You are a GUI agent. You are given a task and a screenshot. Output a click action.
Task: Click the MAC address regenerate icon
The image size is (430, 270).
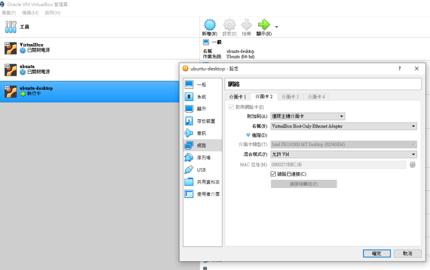[x=413, y=164]
